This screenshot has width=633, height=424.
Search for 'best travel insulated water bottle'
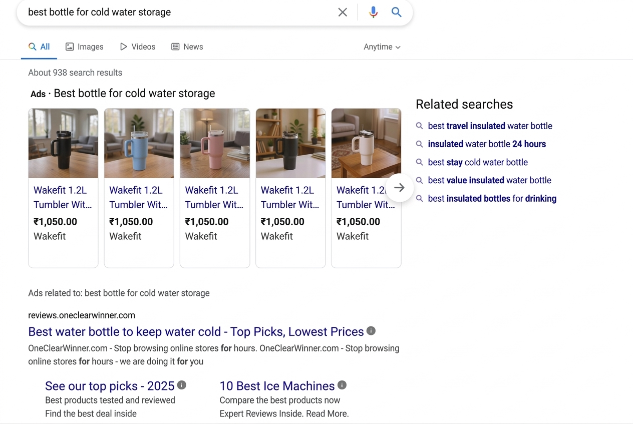click(490, 126)
